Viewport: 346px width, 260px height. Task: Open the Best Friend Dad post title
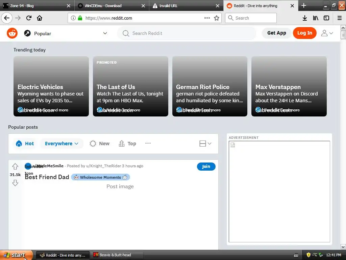[x=47, y=177]
